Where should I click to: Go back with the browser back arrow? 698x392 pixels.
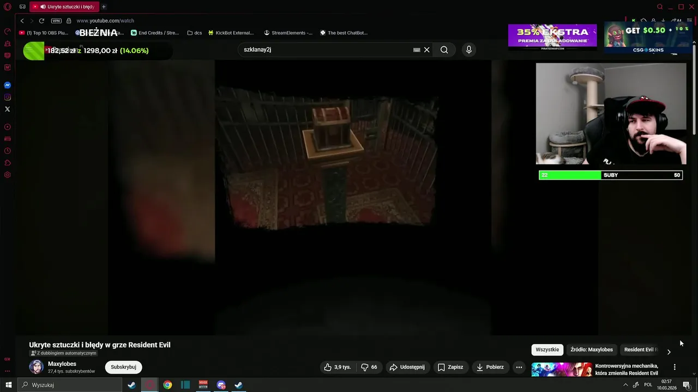pos(22,21)
